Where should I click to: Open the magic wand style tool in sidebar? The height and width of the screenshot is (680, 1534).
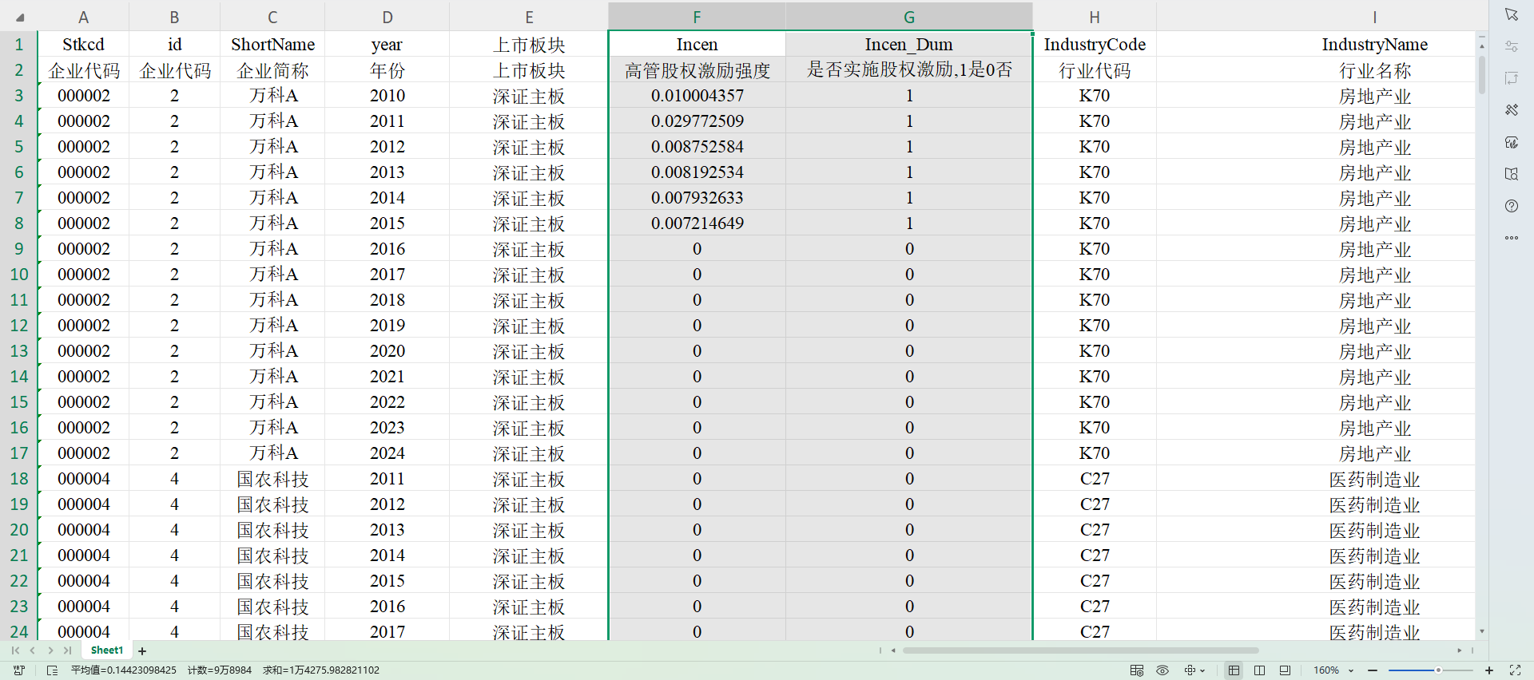(x=1511, y=110)
